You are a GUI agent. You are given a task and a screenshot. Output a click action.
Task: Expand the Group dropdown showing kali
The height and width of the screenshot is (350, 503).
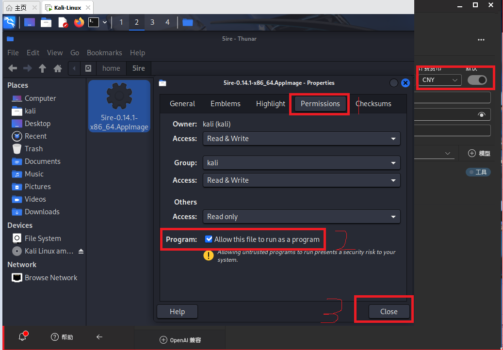click(x=301, y=163)
